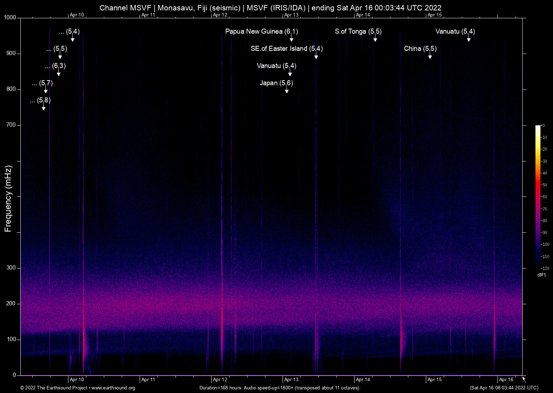Click the dBFS color scale bar
This screenshot has height=393, width=553.
pos(538,197)
